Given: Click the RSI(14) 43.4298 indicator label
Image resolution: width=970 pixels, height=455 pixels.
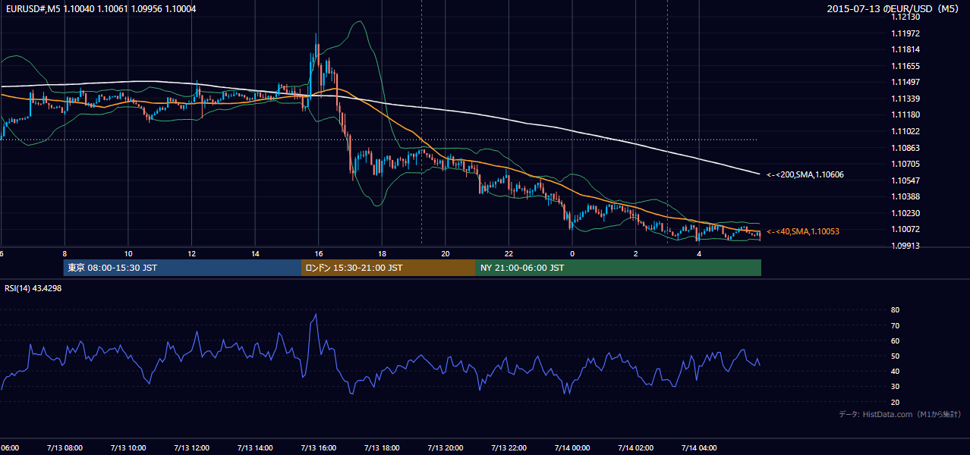Looking at the screenshot, I should [x=33, y=288].
